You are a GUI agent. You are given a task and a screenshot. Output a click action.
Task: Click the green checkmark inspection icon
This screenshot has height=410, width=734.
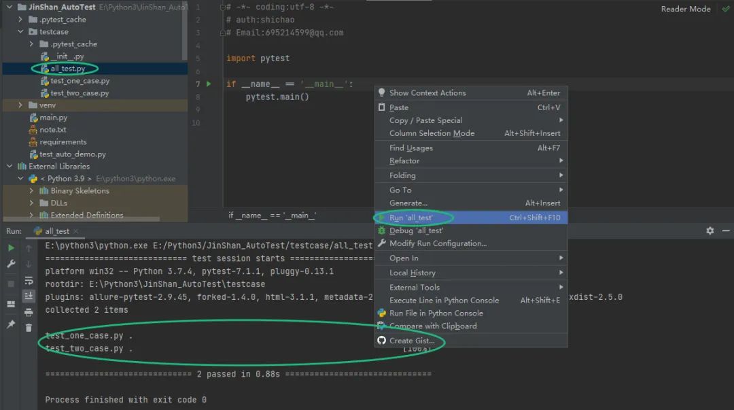coord(726,8)
